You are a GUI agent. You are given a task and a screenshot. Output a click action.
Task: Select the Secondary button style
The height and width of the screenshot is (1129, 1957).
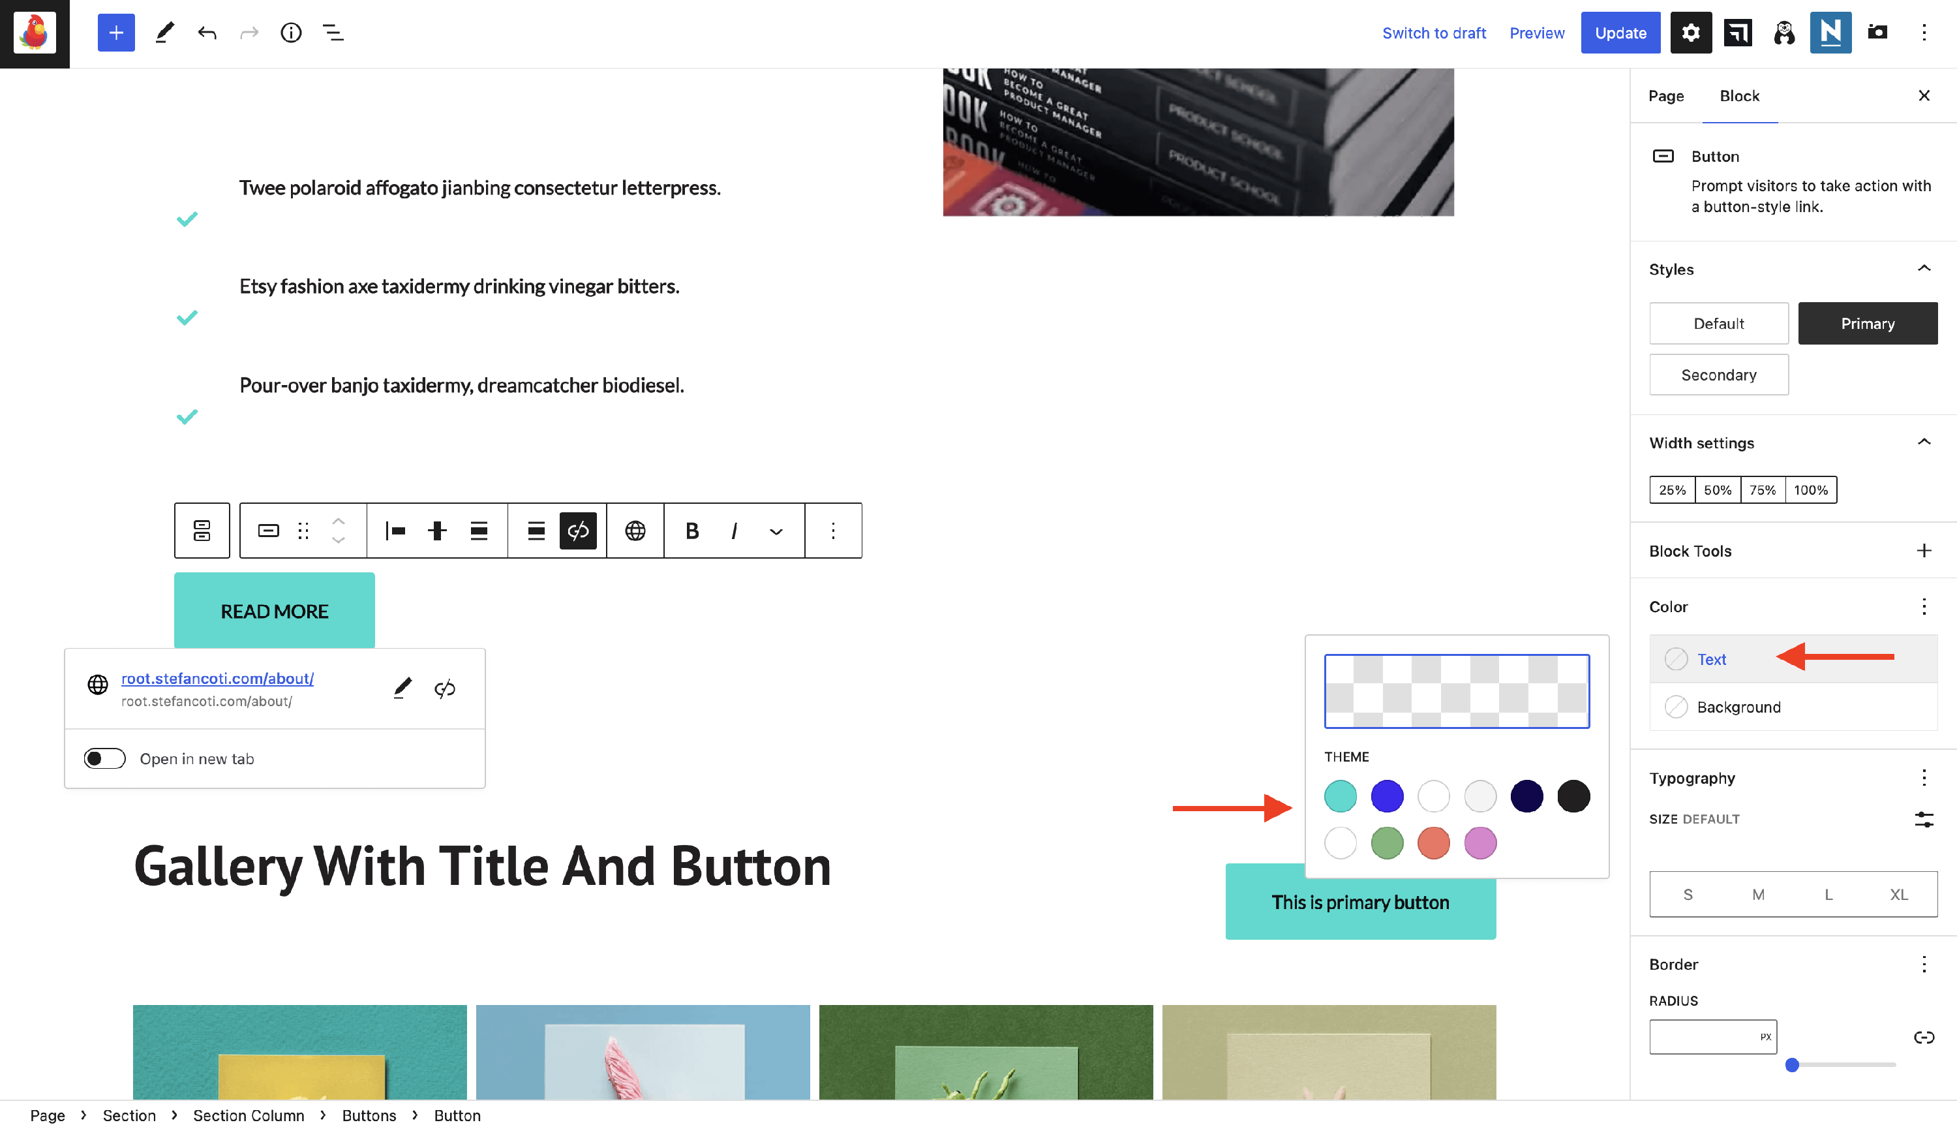[x=1718, y=375]
